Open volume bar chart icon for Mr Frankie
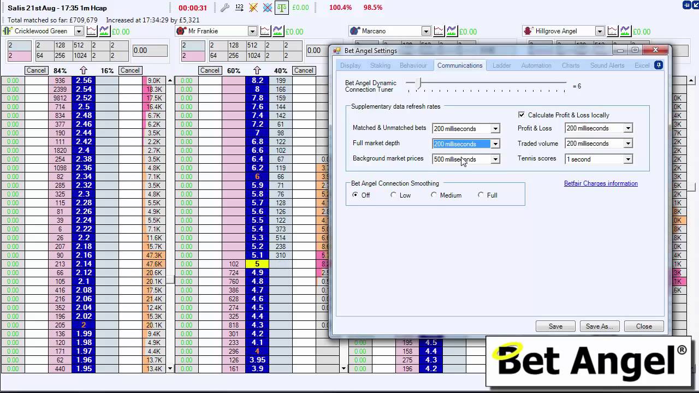The height and width of the screenshot is (393, 699). pos(278,31)
